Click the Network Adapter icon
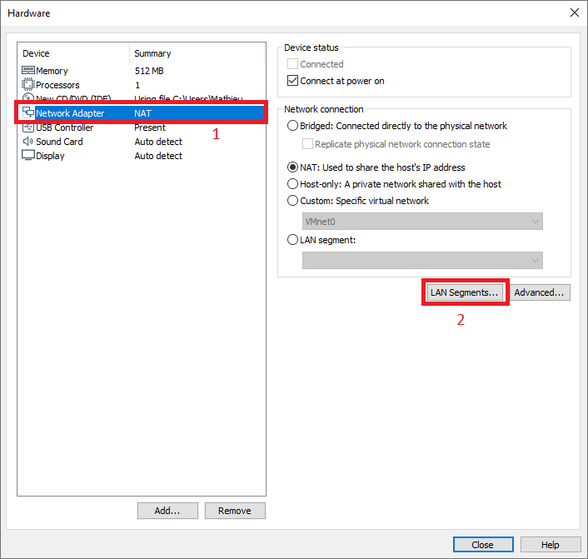Image resolution: width=588 pixels, height=559 pixels. click(x=27, y=113)
